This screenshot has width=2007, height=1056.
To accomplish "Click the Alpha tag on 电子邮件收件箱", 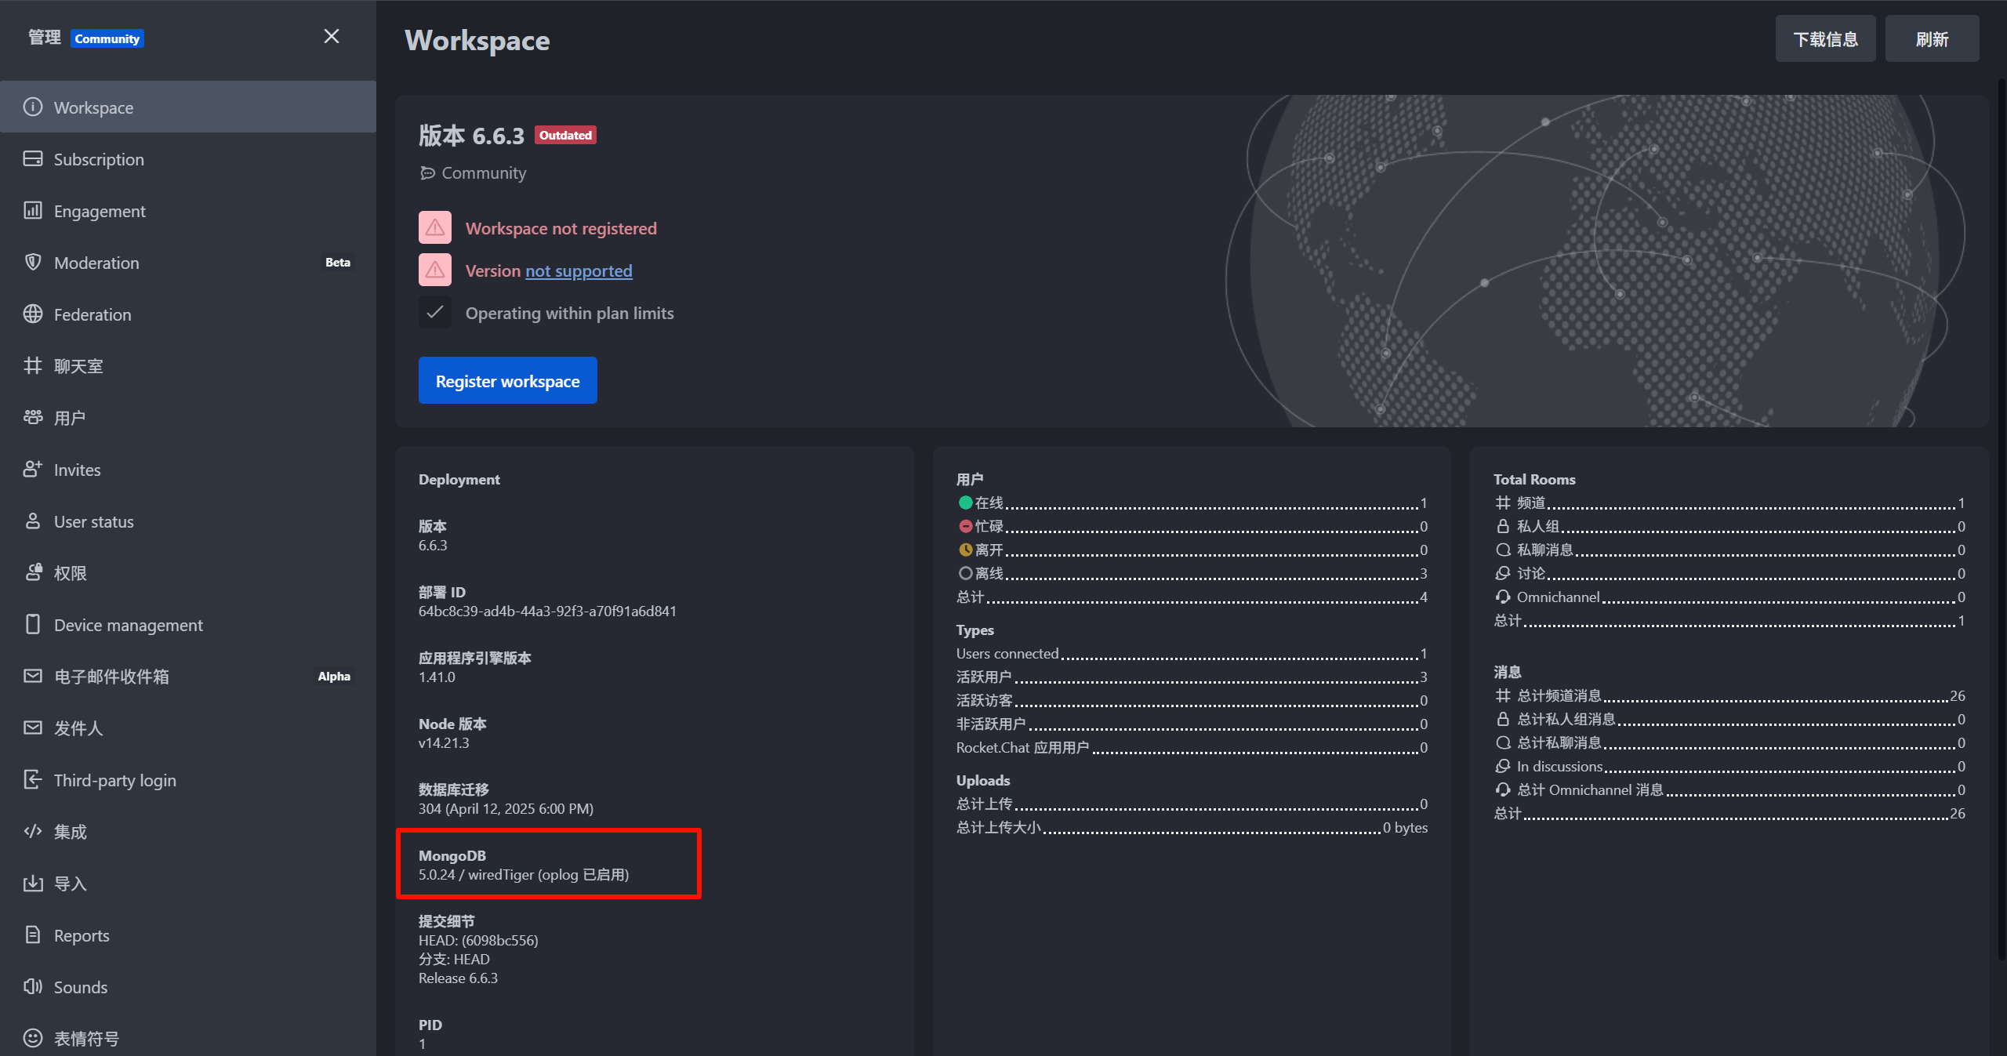I will coord(334,676).
